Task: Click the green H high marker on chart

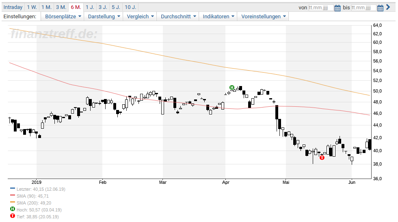Action: click(x=231, y=88)
